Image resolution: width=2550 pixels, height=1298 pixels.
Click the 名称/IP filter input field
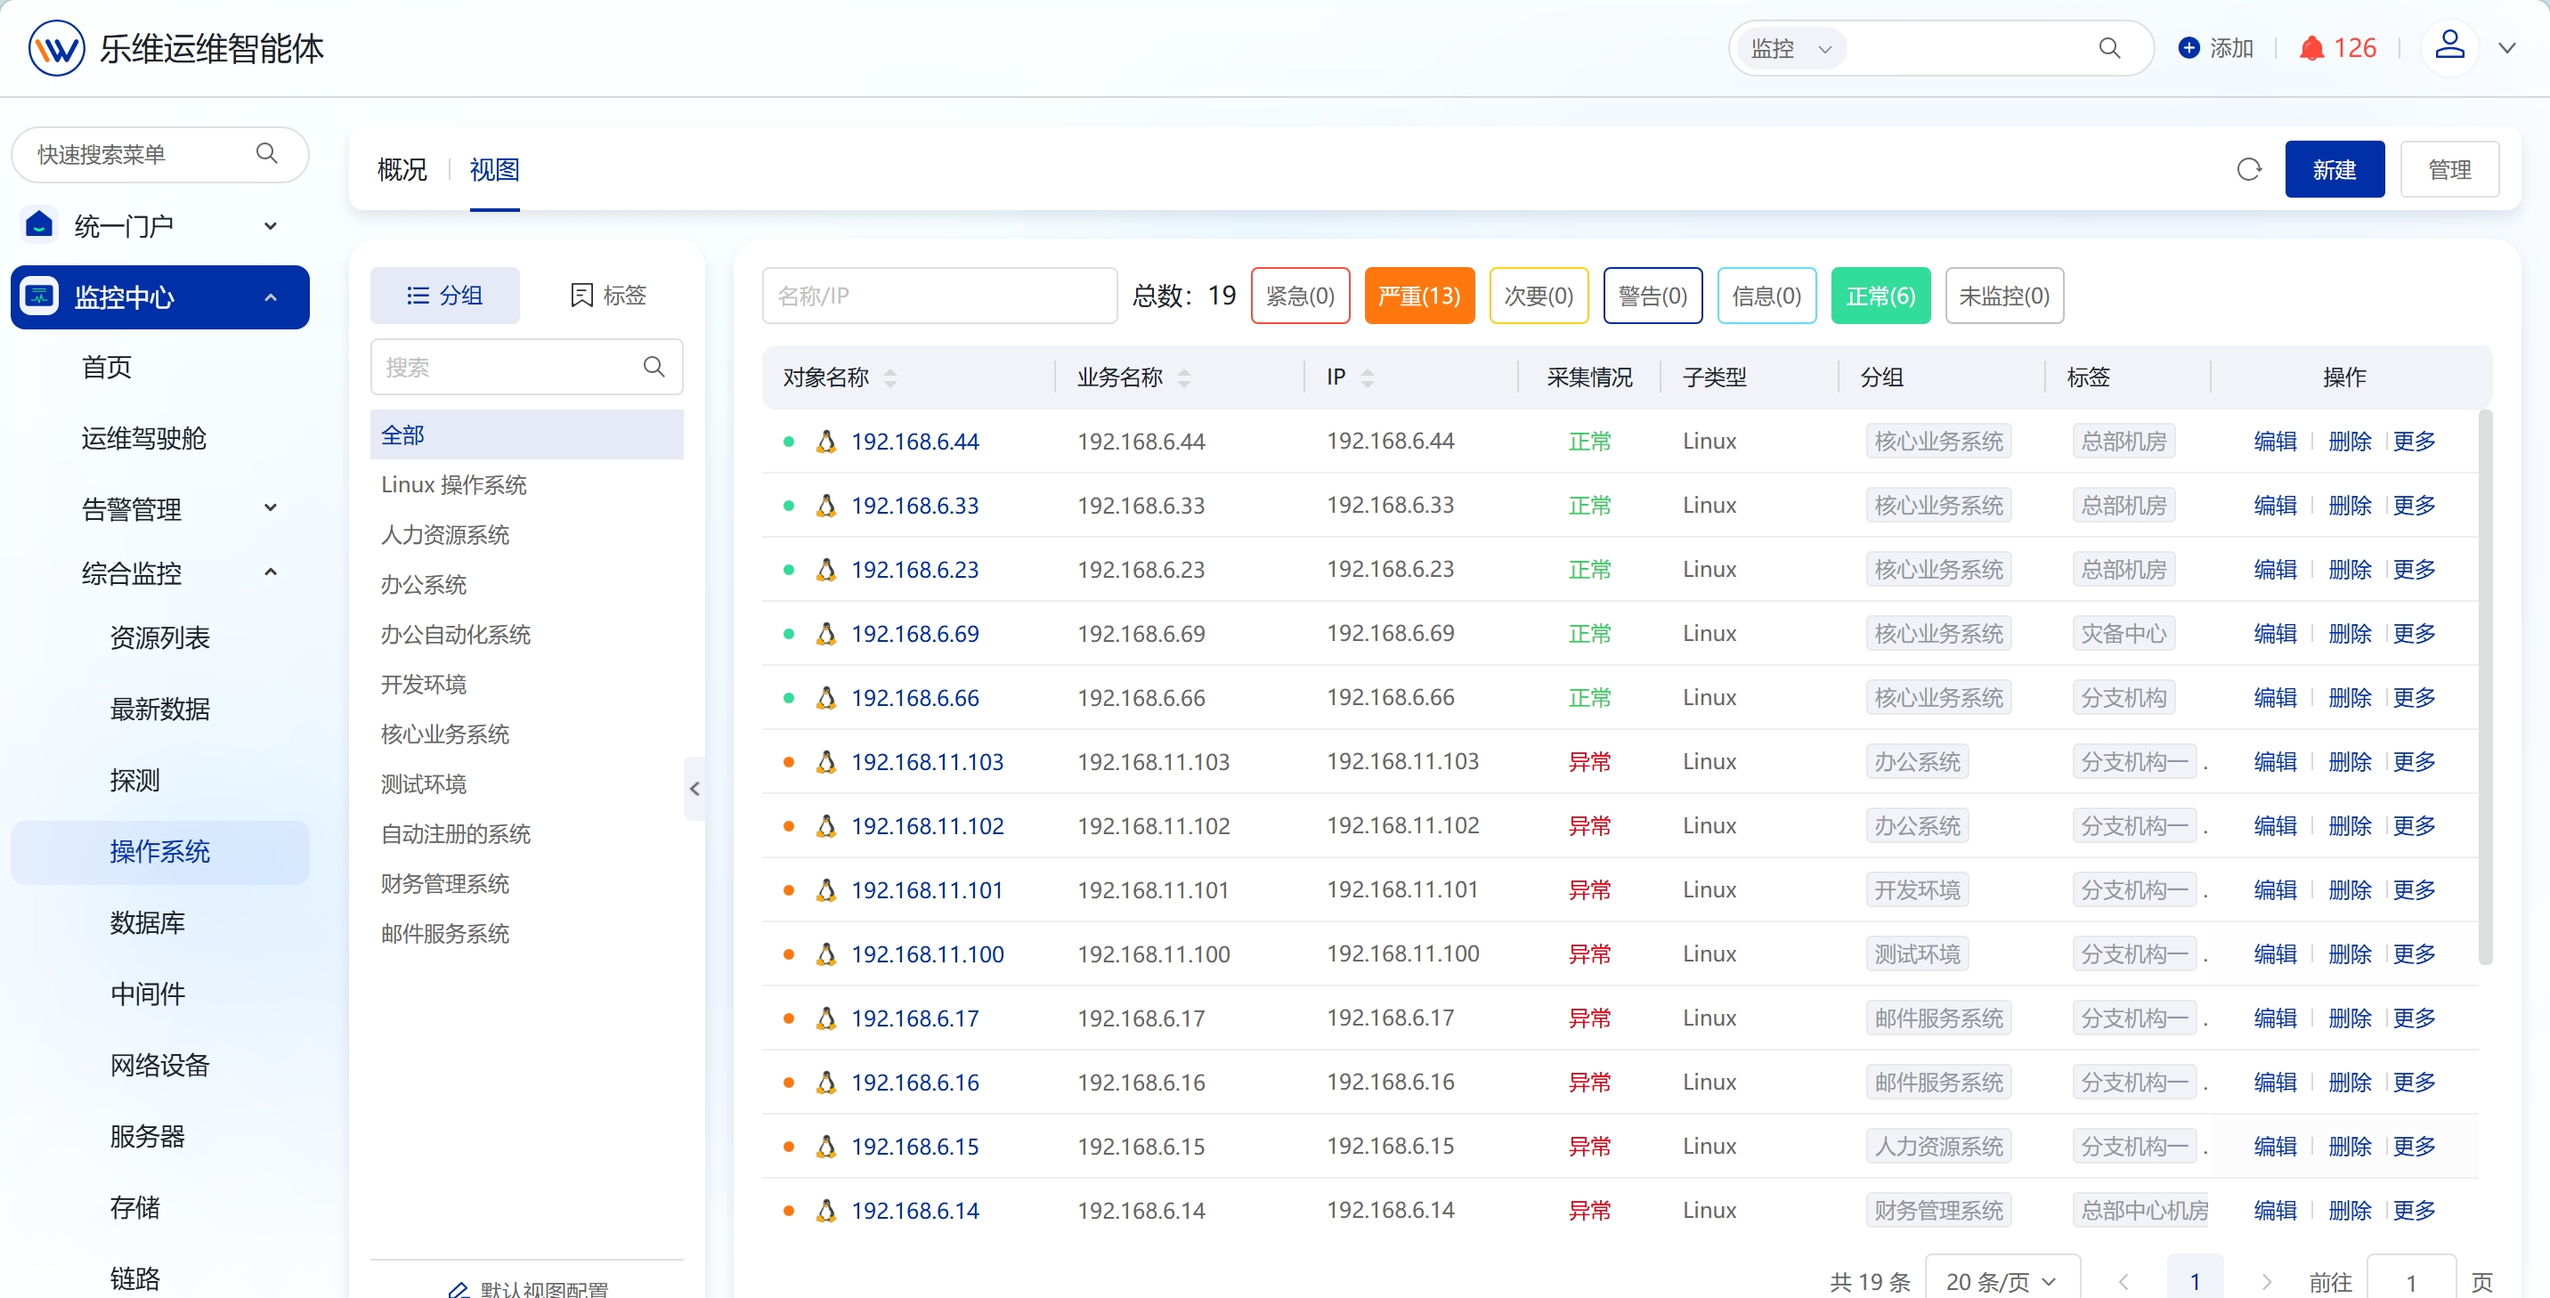(939, 295)
